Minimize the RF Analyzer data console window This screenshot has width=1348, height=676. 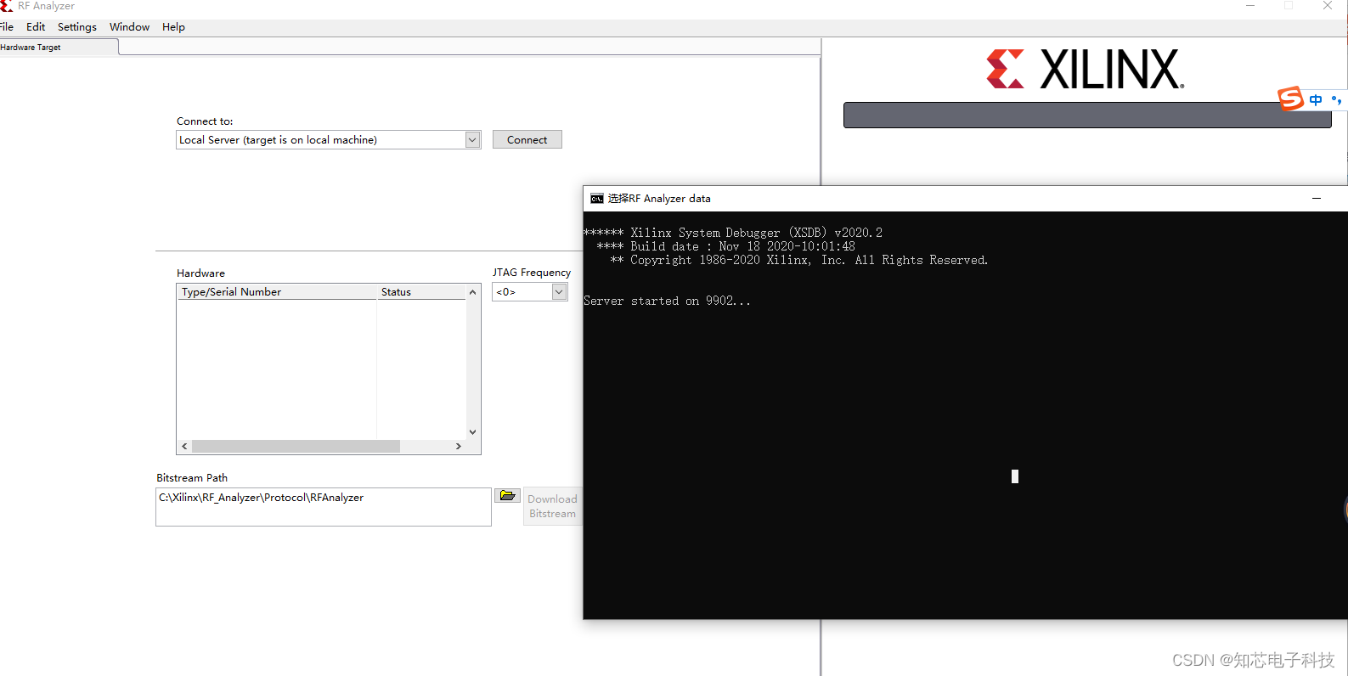click(1317, 199)
